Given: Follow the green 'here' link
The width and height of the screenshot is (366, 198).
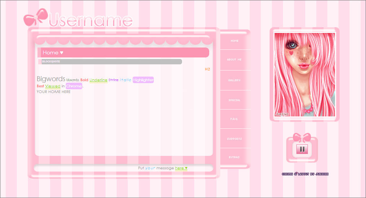Looking at the screenshot, I should tap(181, 168).
